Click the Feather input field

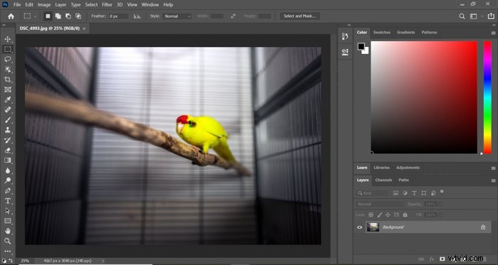tap(118, 16)
